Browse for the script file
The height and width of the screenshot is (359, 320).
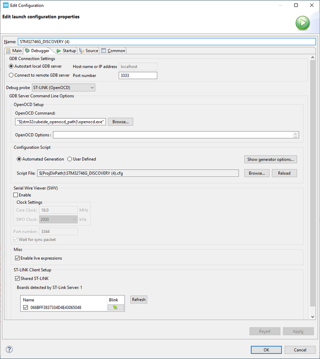[x=257, y=173]
